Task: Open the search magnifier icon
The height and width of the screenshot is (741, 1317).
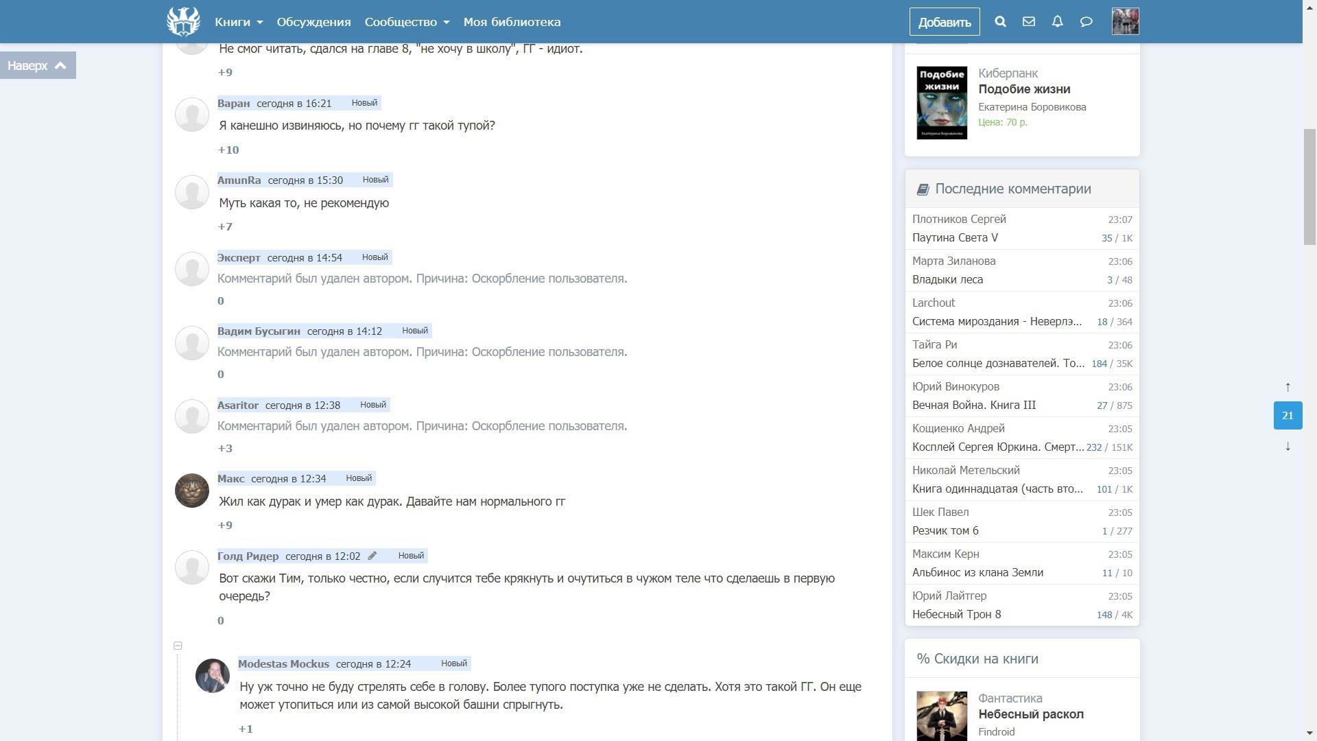Action: 1000,21
